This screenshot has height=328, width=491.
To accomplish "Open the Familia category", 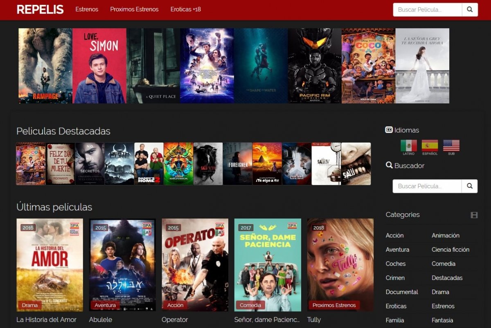I will 395,320.
